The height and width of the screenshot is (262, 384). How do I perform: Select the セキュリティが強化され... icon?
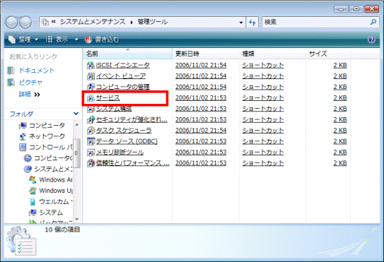click(x=91, y=119)
